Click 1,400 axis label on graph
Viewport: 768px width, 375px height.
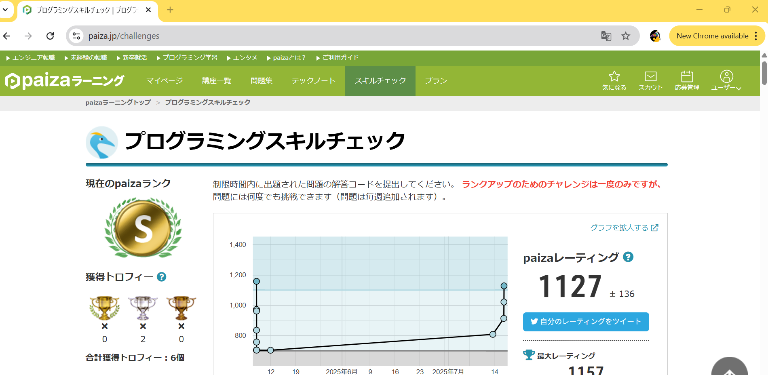pos(238,245)
